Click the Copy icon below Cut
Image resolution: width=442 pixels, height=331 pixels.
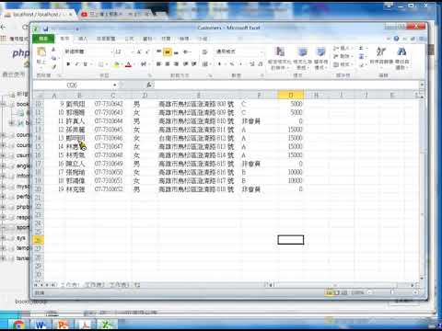tap(53, 58)
